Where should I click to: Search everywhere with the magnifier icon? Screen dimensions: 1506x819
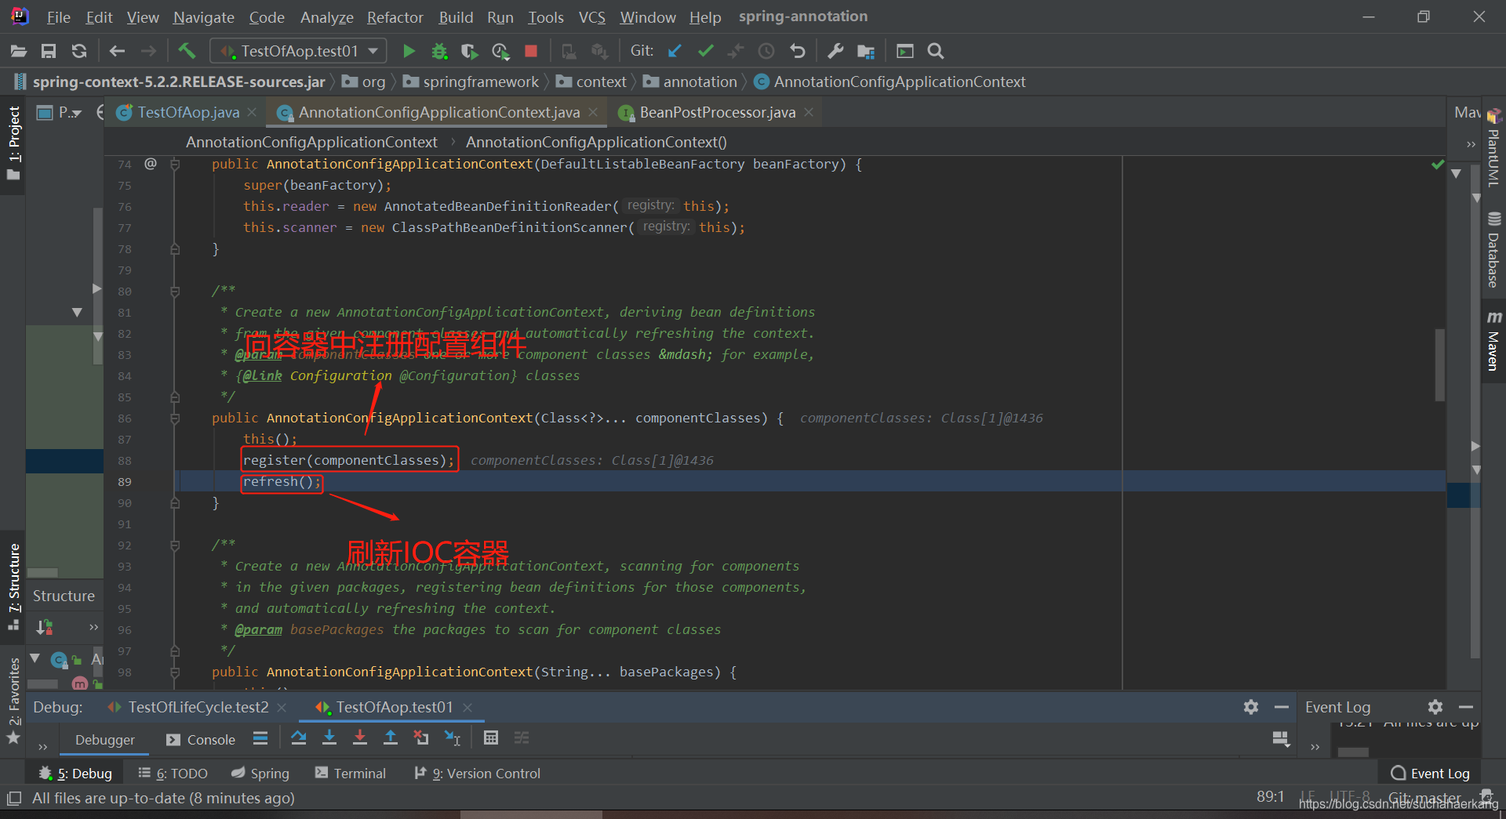coord(935,51)
